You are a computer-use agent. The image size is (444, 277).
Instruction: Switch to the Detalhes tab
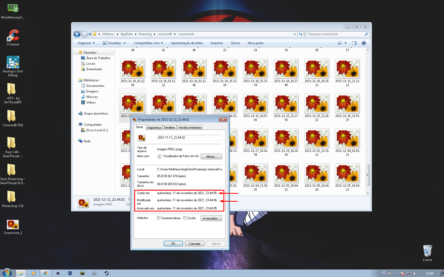click(x=170, y=128)
